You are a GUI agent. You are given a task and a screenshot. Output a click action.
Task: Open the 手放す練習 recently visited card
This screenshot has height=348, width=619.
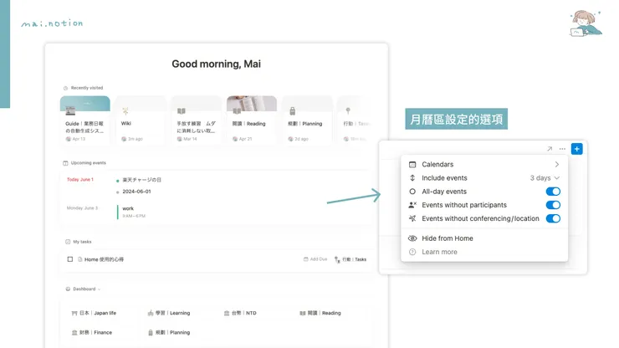(197, 120)
